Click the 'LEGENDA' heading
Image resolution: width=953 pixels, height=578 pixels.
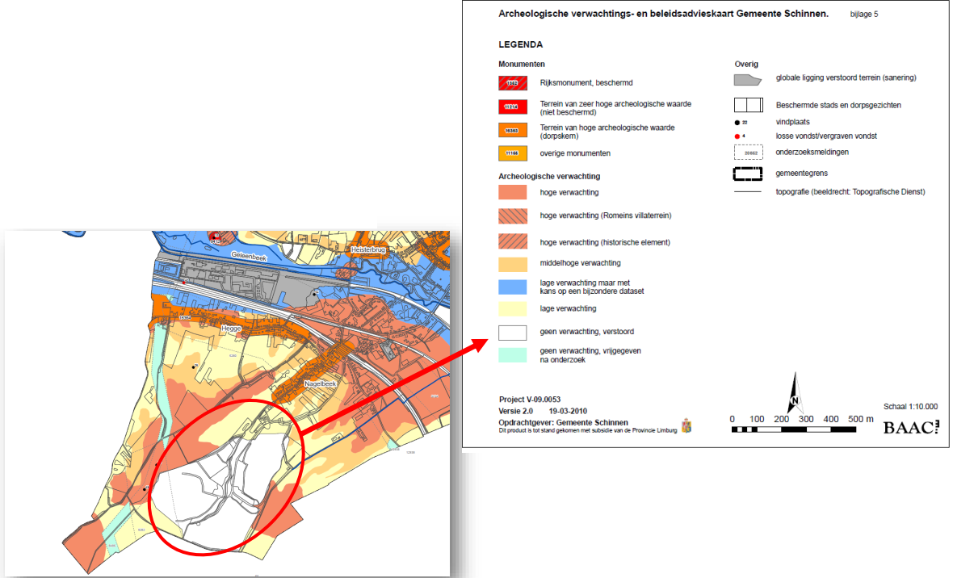[x=520, y=44]
